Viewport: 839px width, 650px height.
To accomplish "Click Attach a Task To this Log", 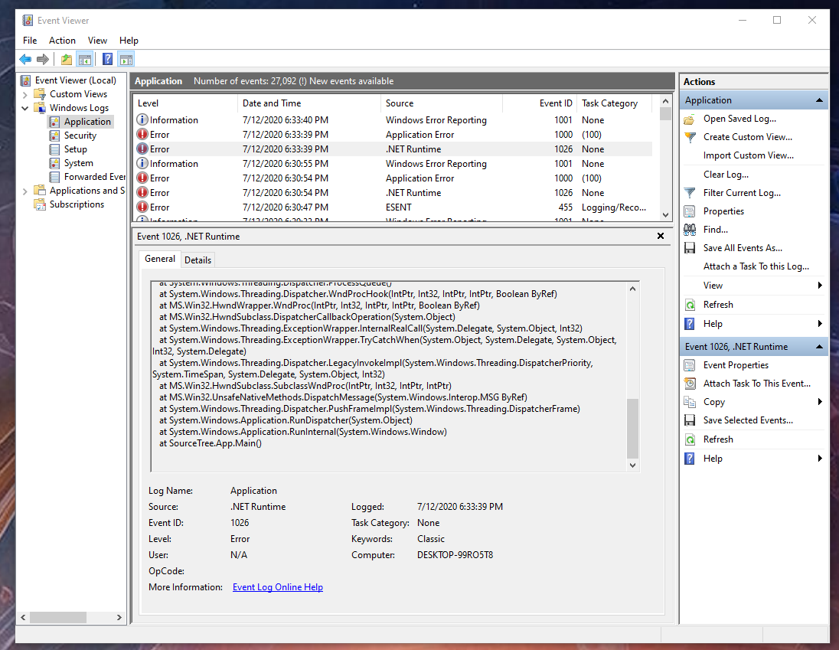I will point(756,266).
